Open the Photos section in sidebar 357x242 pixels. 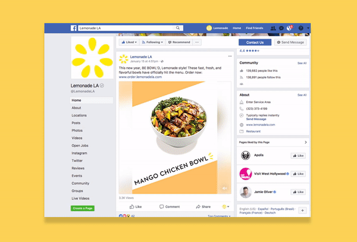[77, 131]
